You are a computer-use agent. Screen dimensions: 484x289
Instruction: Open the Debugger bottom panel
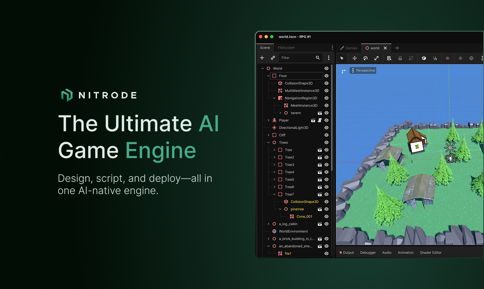point(368,253)
